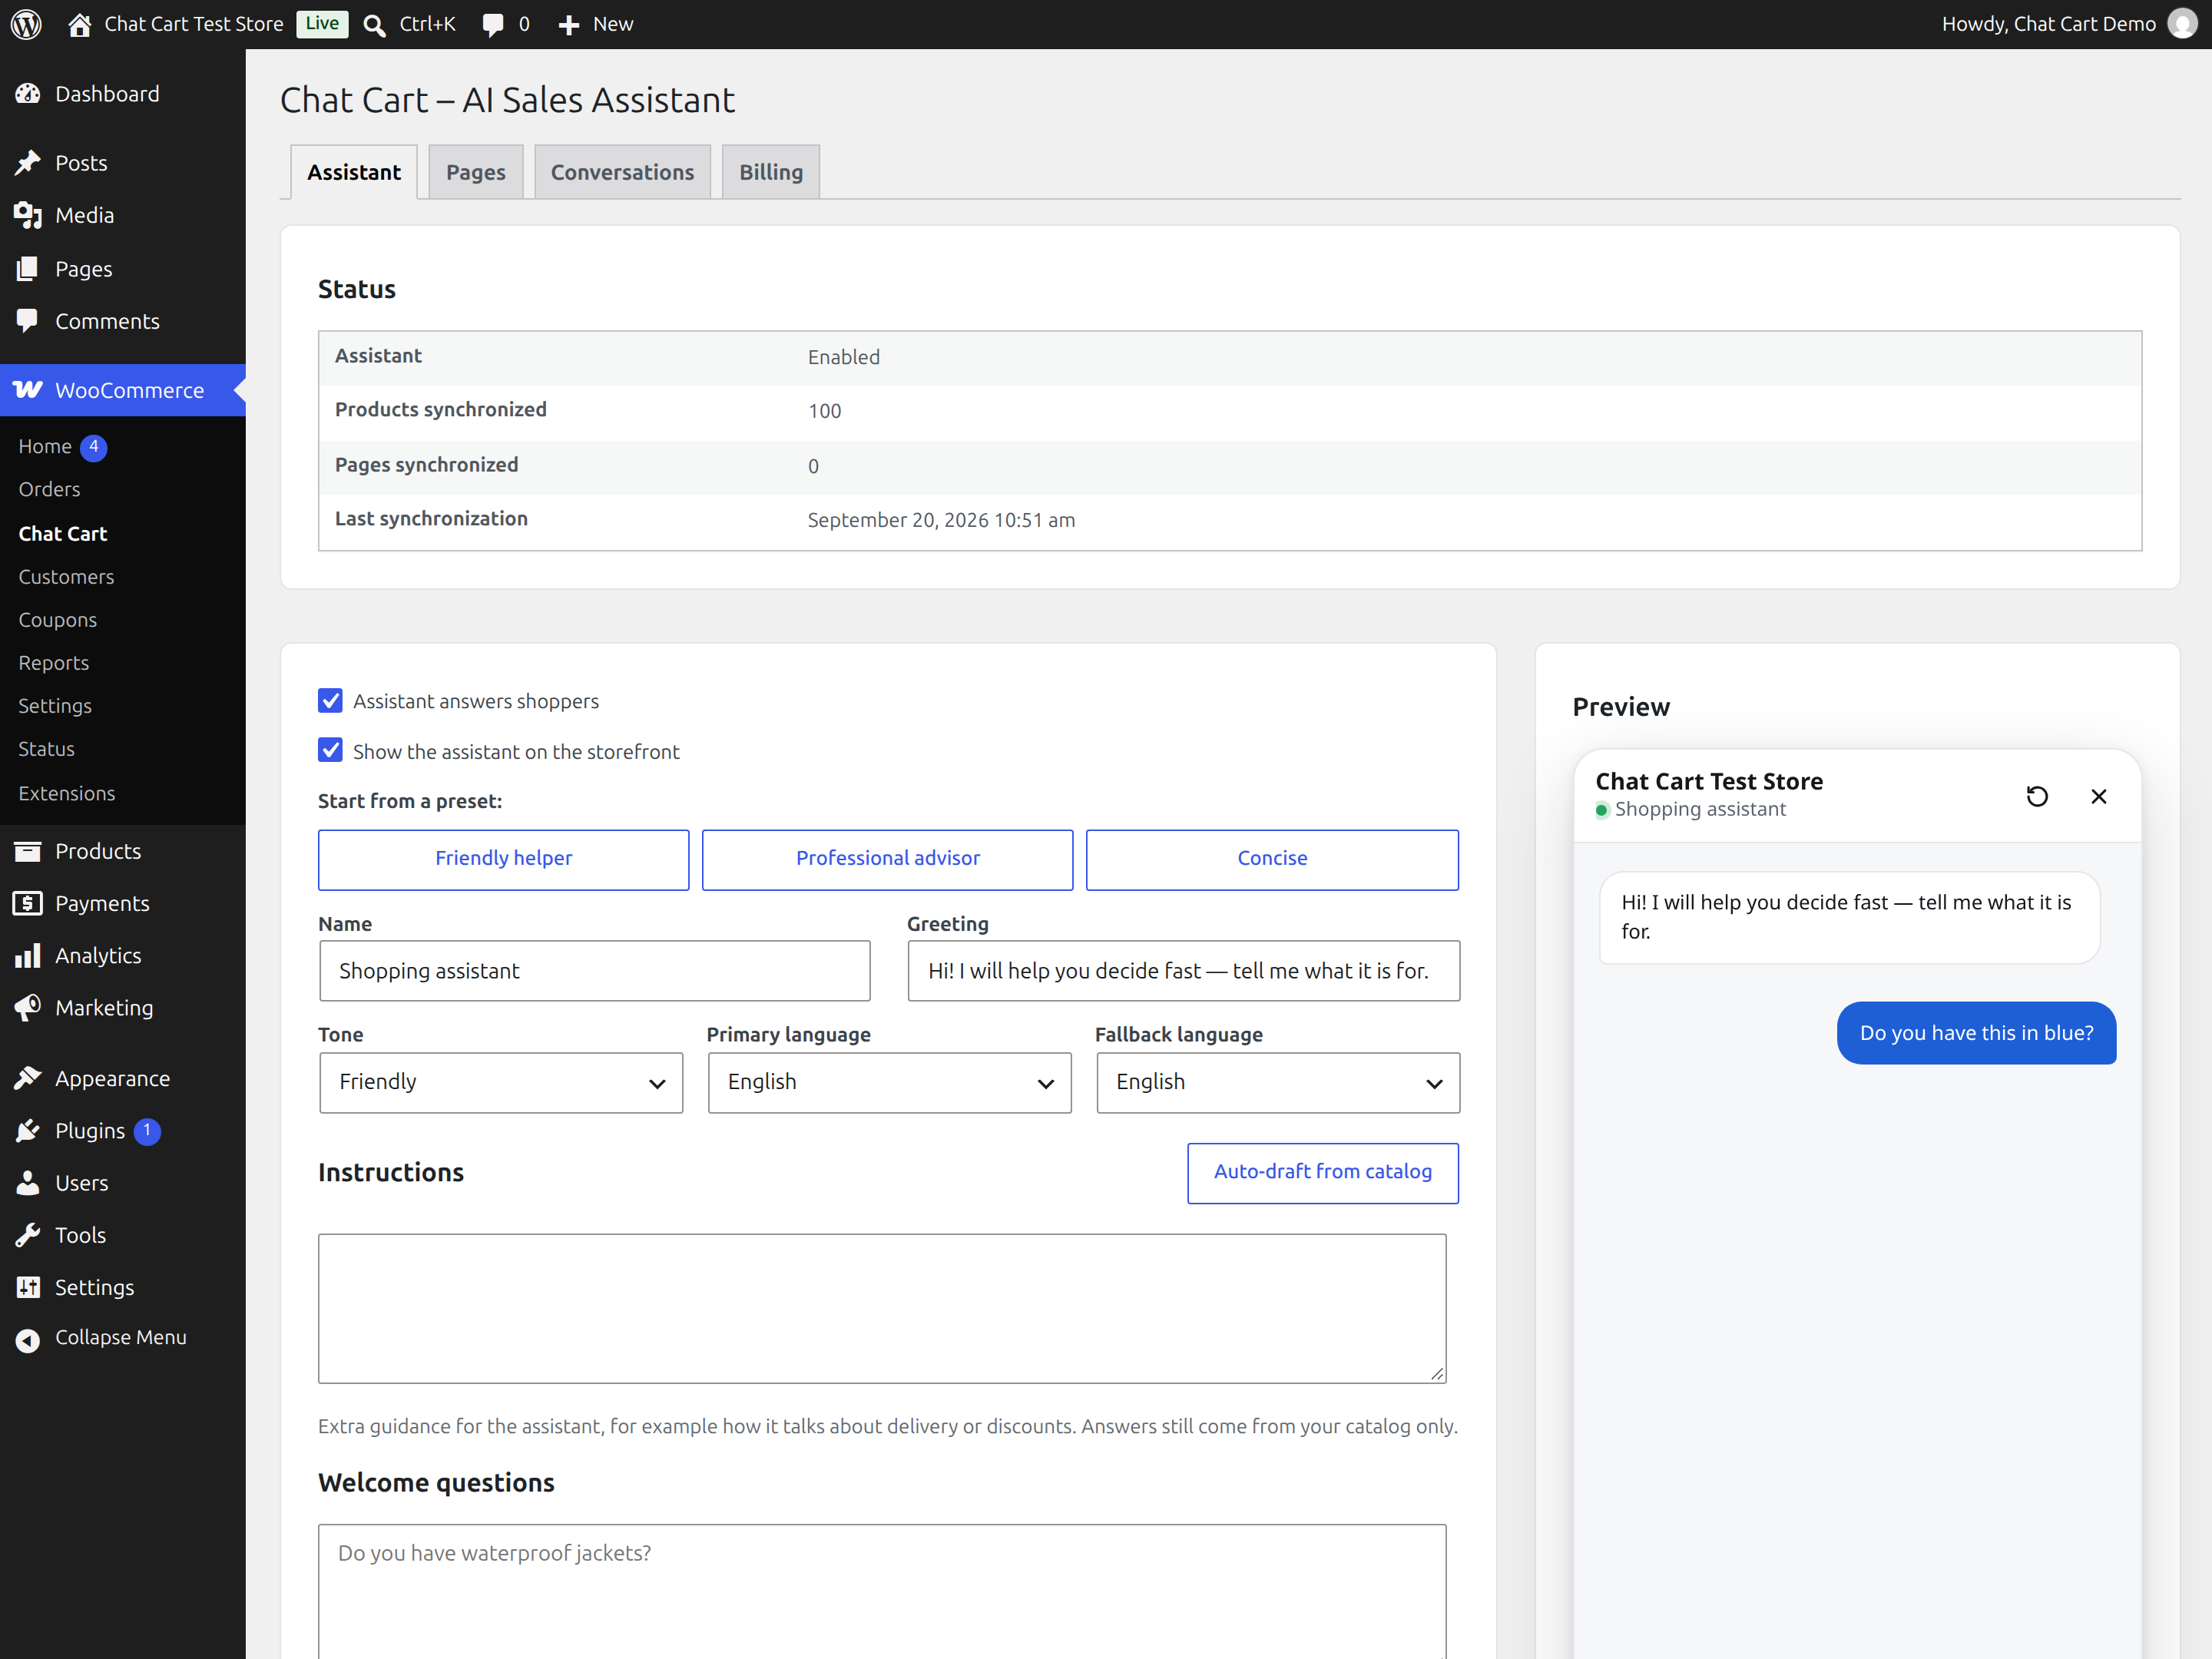Open the site home icon in admin bar
Viewport: 2212px width, 1659px height.
pos(80,24)
